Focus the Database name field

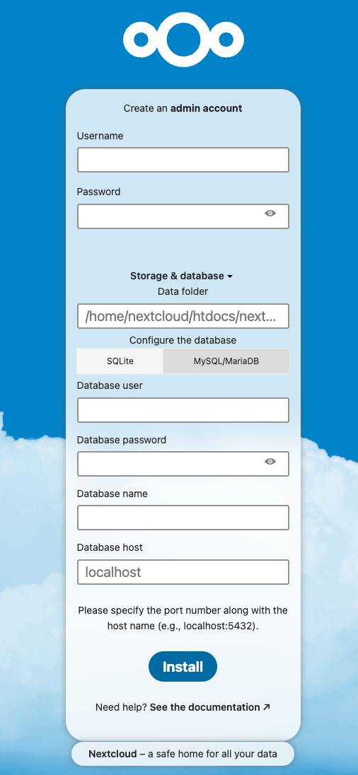click(183, 518)
